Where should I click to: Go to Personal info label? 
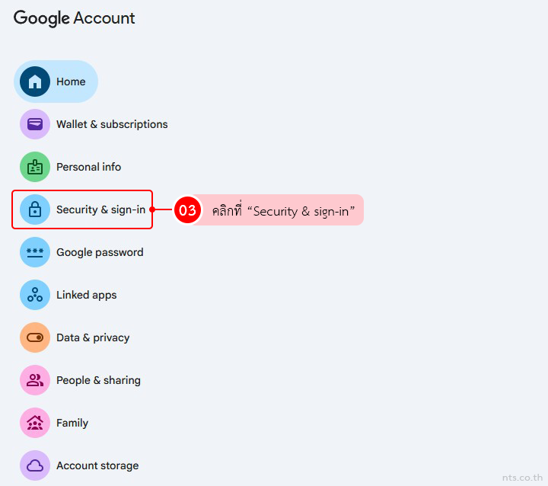click(89, 167)
